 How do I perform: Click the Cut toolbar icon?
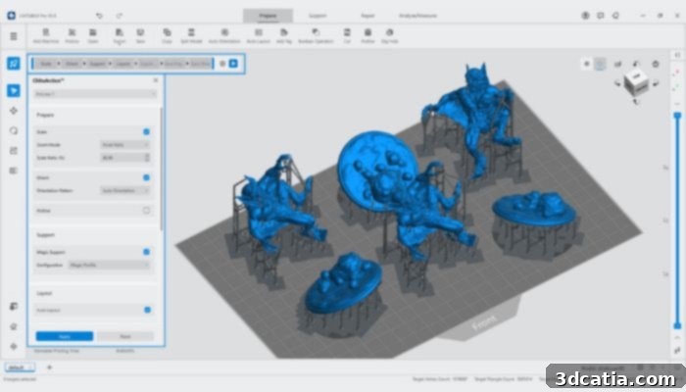(347, 35)
